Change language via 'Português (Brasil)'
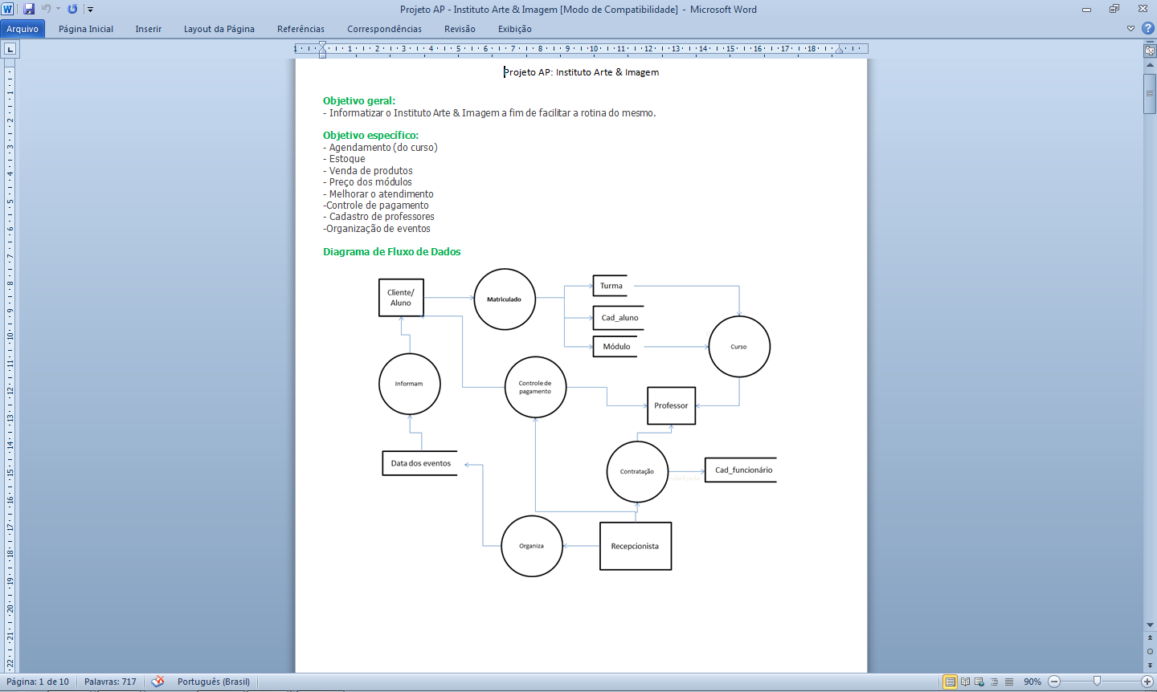The height and width of the screenshot is (692, 1157). (214, 682)
